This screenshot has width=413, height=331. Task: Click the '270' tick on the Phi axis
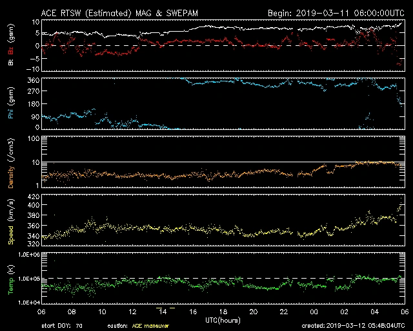[x=34, y=91]
